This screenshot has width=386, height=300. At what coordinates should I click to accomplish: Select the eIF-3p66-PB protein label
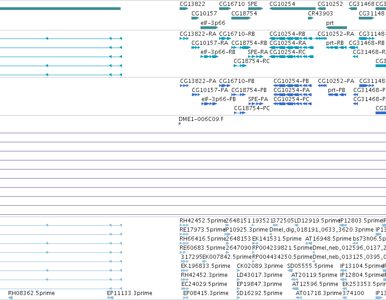pyautogui.click(x=219, y=99)
